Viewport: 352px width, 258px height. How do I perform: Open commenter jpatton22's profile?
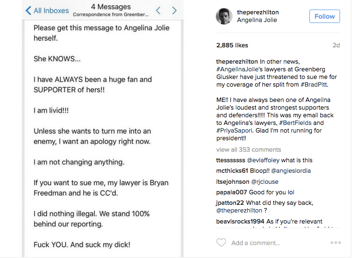click(230, 202)
